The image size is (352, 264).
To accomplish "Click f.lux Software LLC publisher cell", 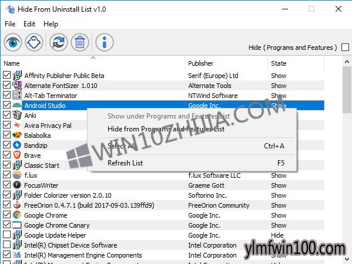I will click(x=214, y=175).
